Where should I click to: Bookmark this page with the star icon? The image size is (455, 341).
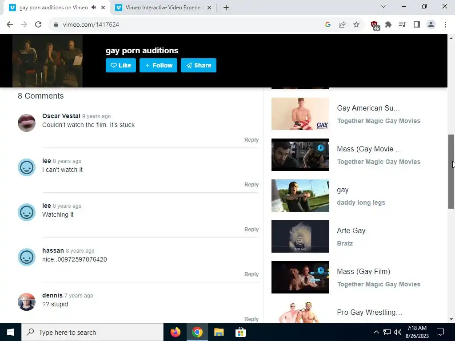[356, 25]
